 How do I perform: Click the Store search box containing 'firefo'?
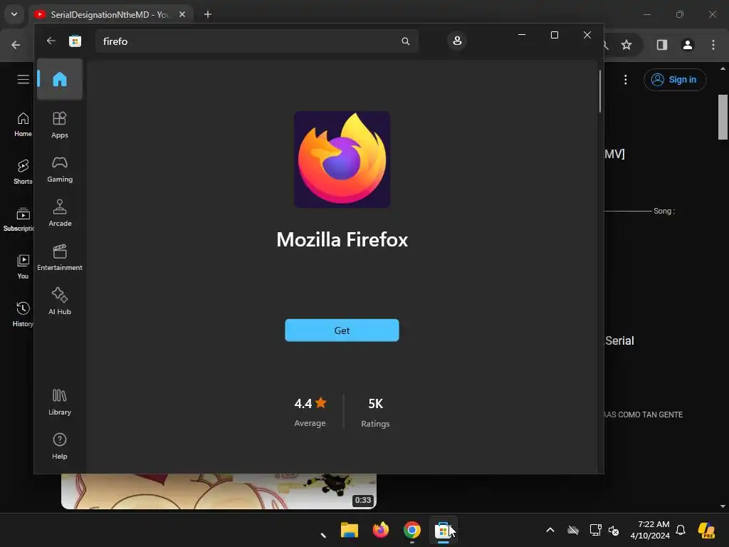256,41
